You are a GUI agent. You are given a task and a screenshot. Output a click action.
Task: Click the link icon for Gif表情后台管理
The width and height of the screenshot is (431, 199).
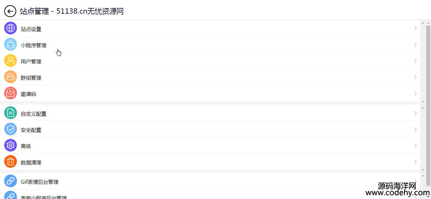click(x=11, y=181)
